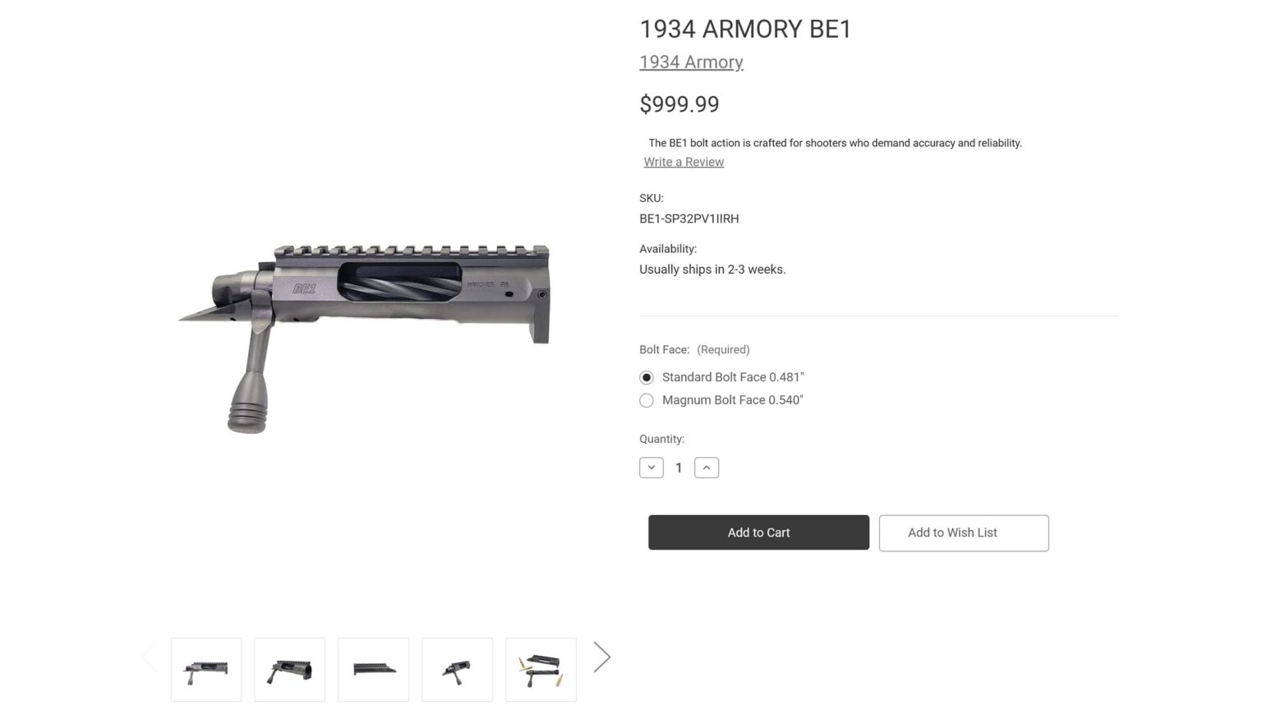1262x710 pixels.
Task: Click the quantity input field
Action: (x=679, y=467)
